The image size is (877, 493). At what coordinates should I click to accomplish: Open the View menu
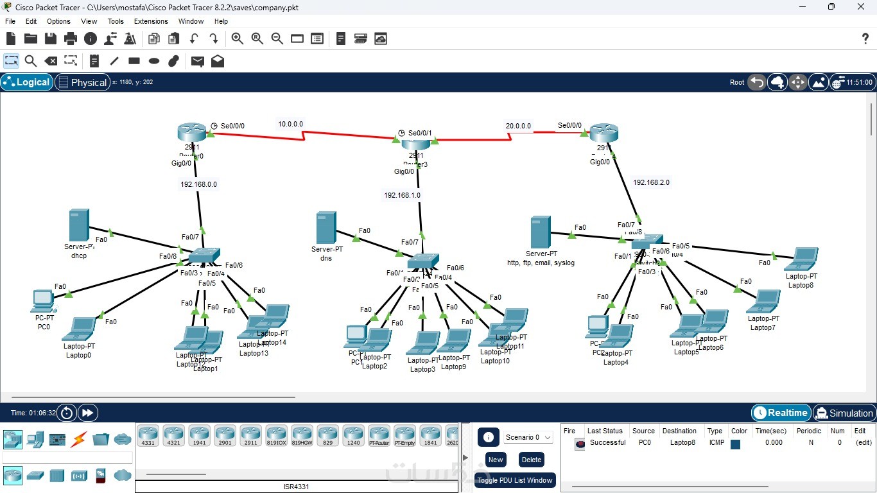point(89,21)
